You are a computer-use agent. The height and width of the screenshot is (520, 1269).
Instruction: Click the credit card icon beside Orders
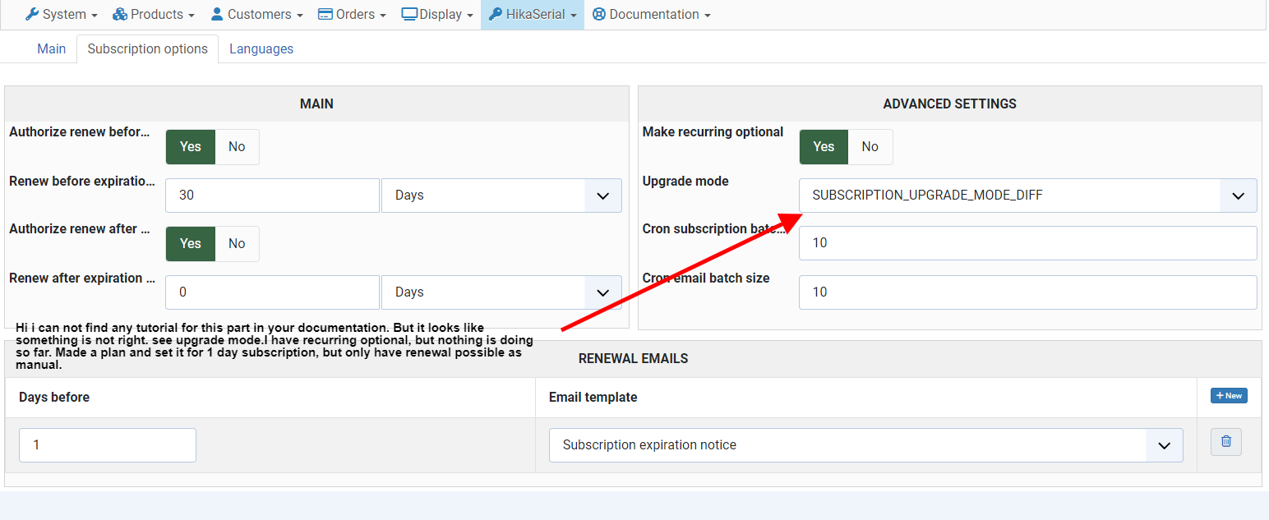point(325,14)
